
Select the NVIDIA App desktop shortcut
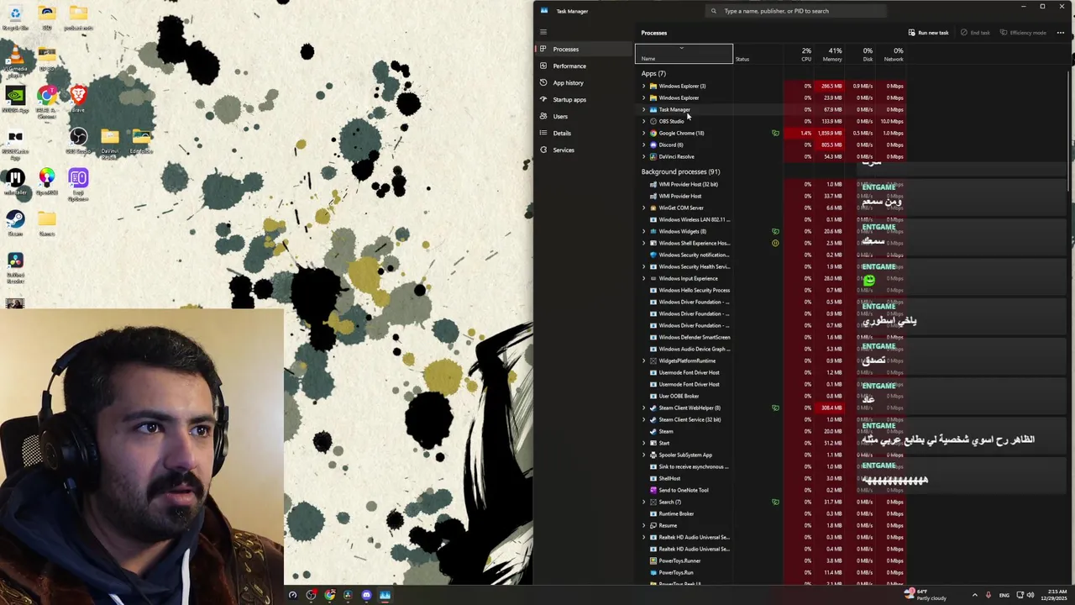coord(15,99)
